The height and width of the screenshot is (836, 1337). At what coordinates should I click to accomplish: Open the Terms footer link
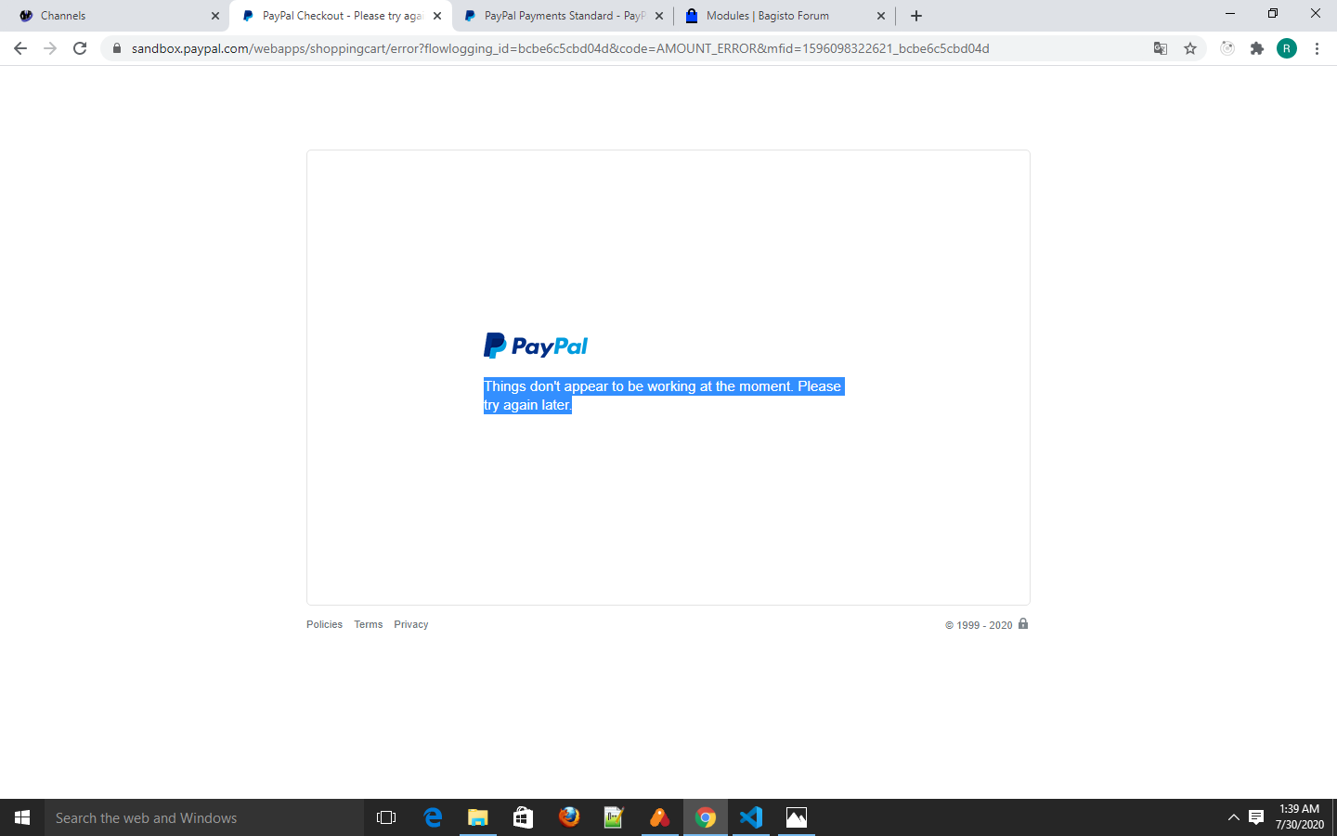click(x=368, y=624)
